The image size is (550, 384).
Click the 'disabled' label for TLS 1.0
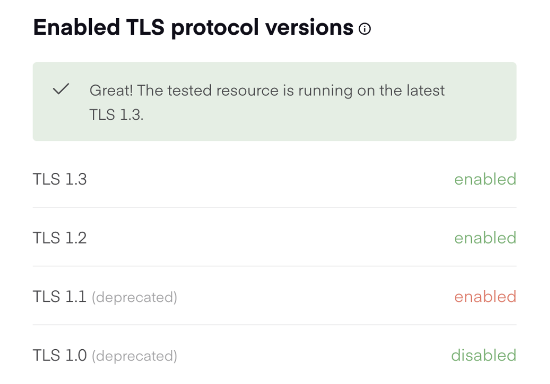tap(483, 356)
